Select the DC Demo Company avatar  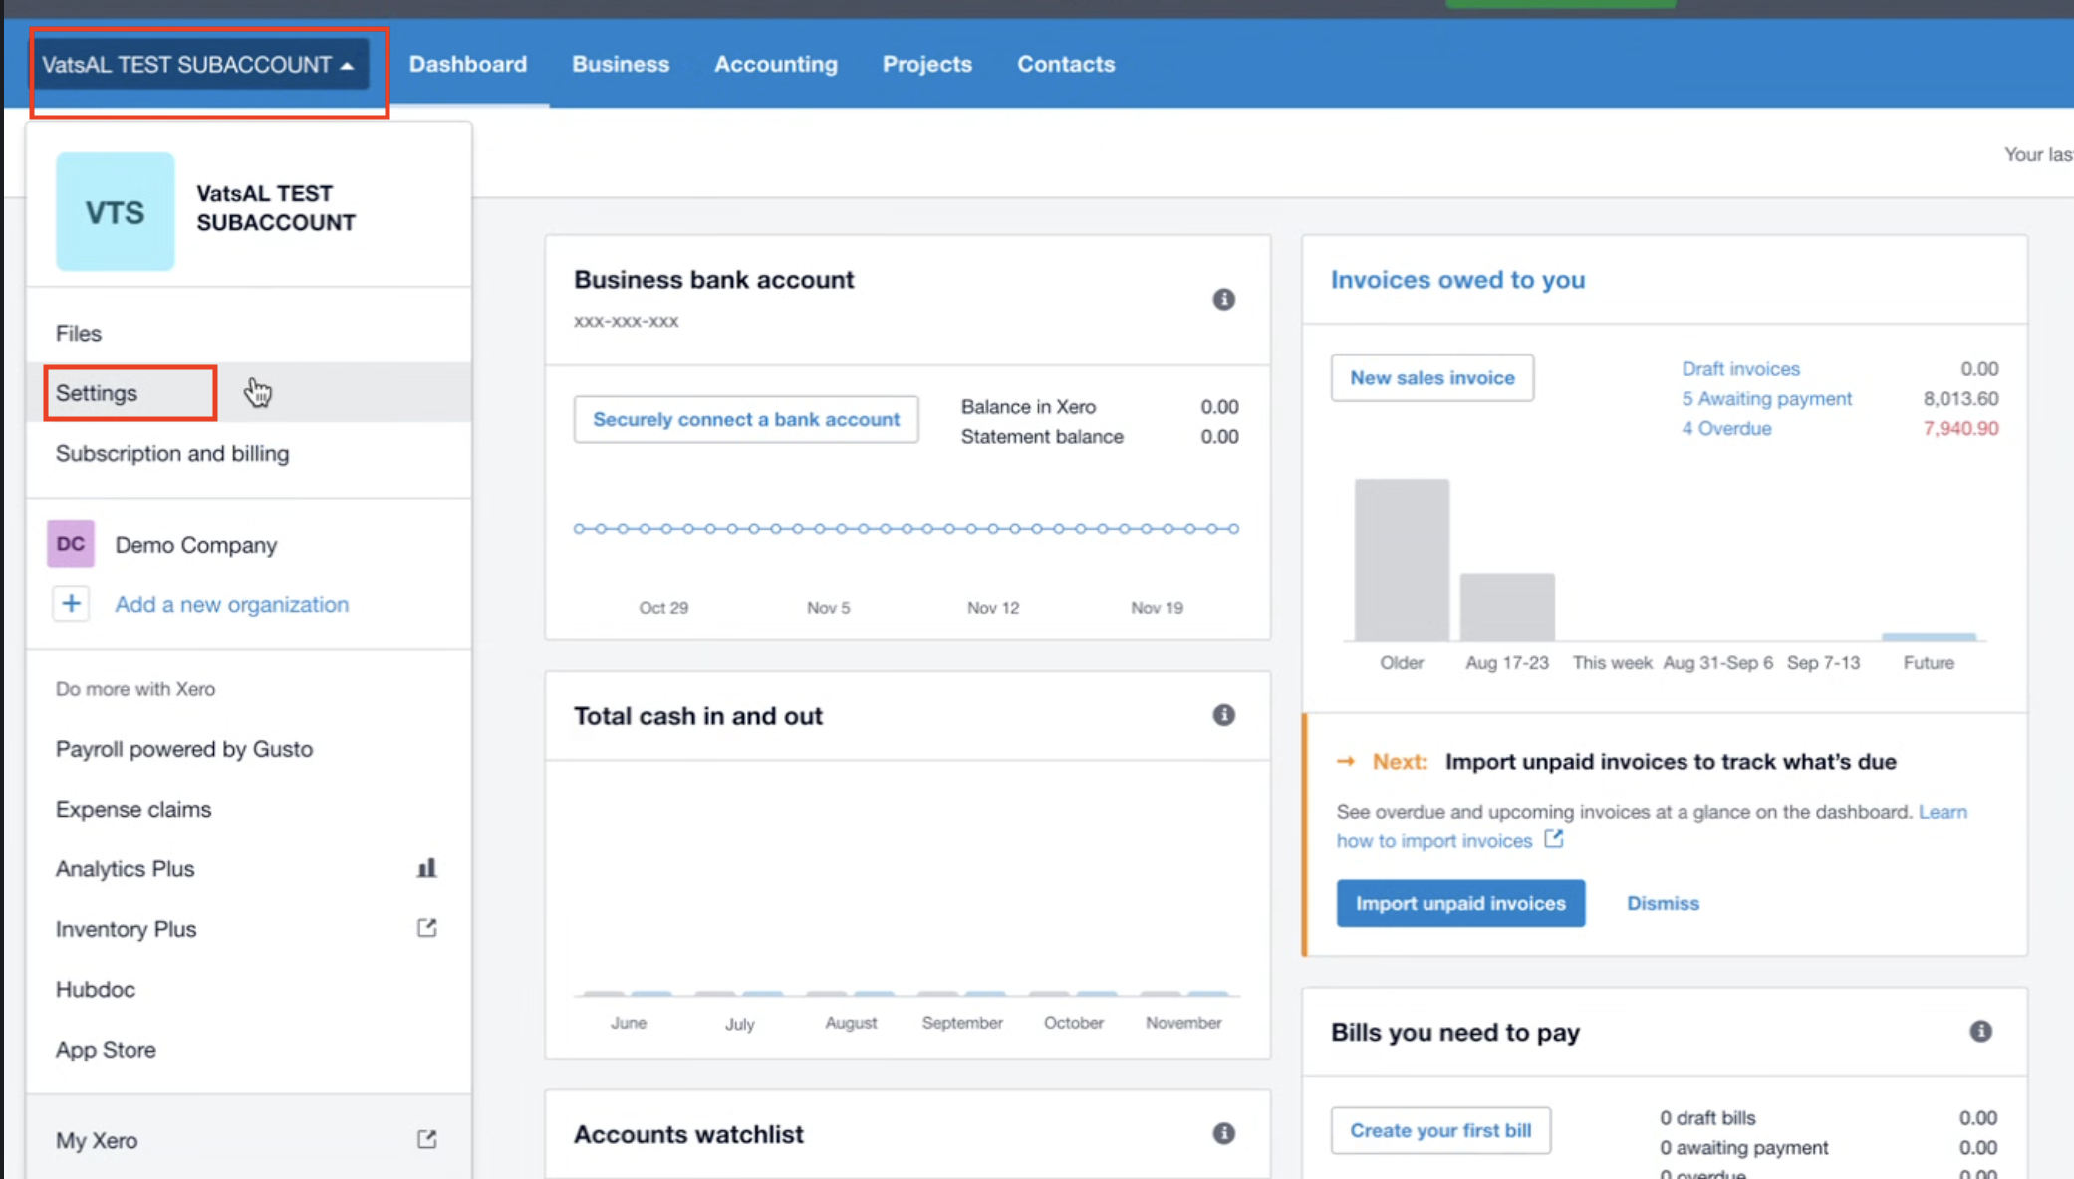[x=71, y=544]
